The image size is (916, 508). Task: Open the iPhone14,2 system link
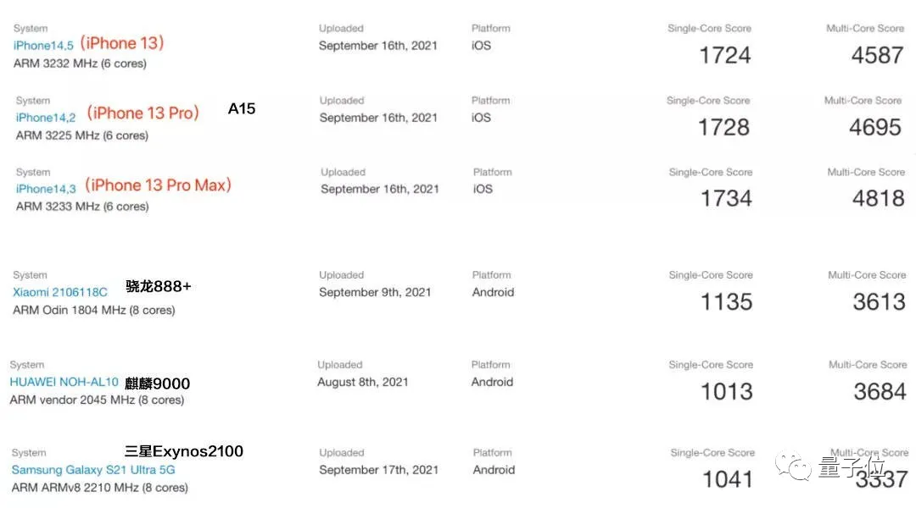coord(46,118)
